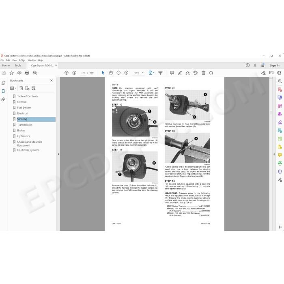Open the Electrical bookmark
This screenshot has width=284, height=284.
pyautogui.click(x=23, y=113)
